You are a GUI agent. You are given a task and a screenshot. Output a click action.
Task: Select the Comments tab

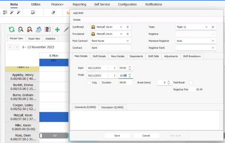[85, 107]
